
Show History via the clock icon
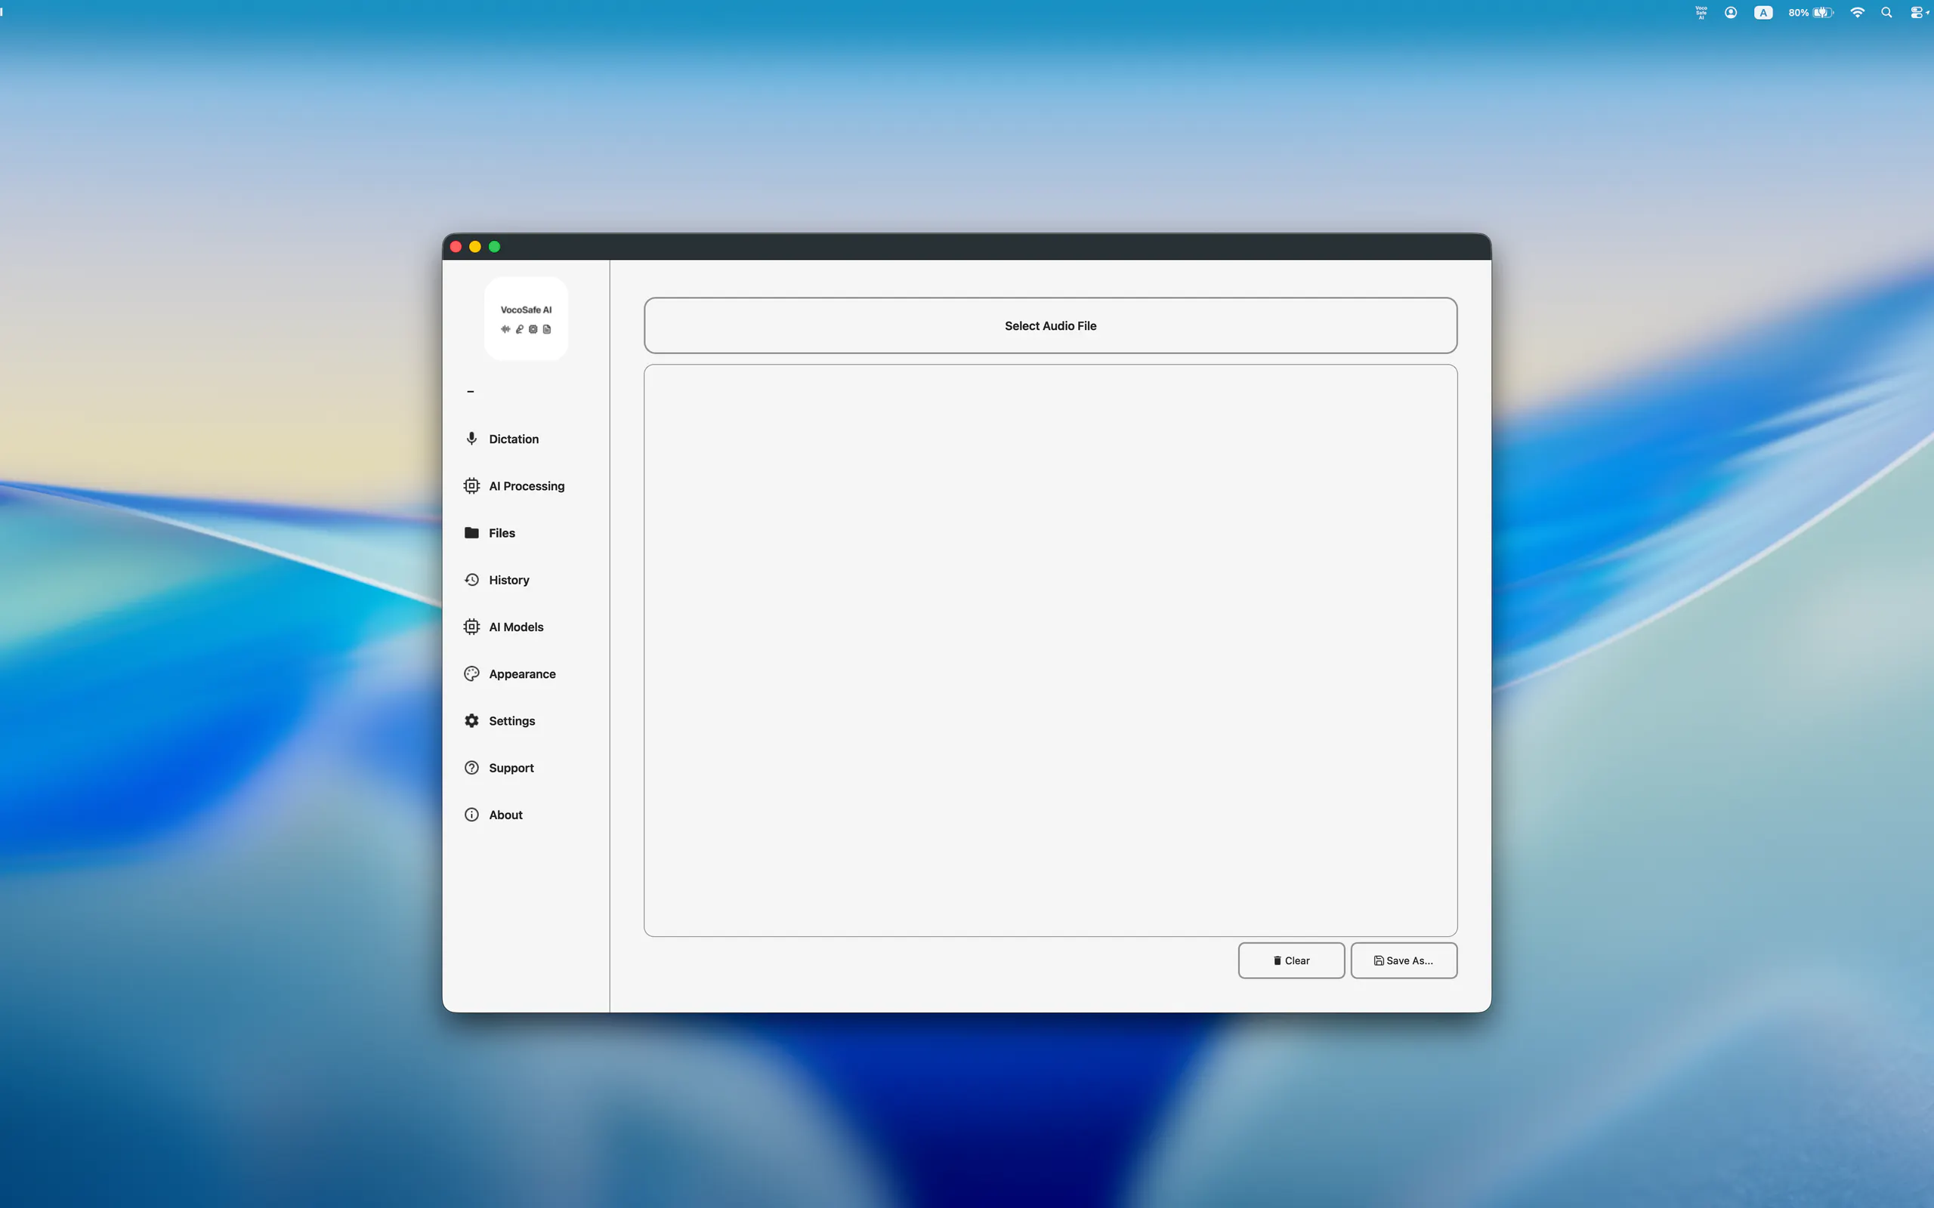pyautogui.click(x=471, y=580)
